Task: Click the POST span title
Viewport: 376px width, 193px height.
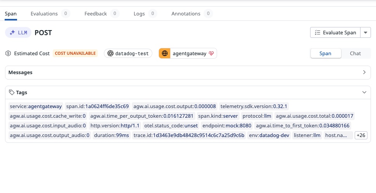Action: [43, 32]
